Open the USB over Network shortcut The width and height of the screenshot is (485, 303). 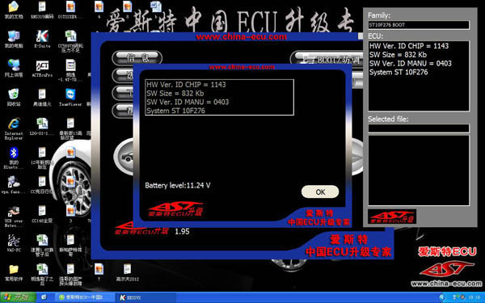(x=14, y=216)
